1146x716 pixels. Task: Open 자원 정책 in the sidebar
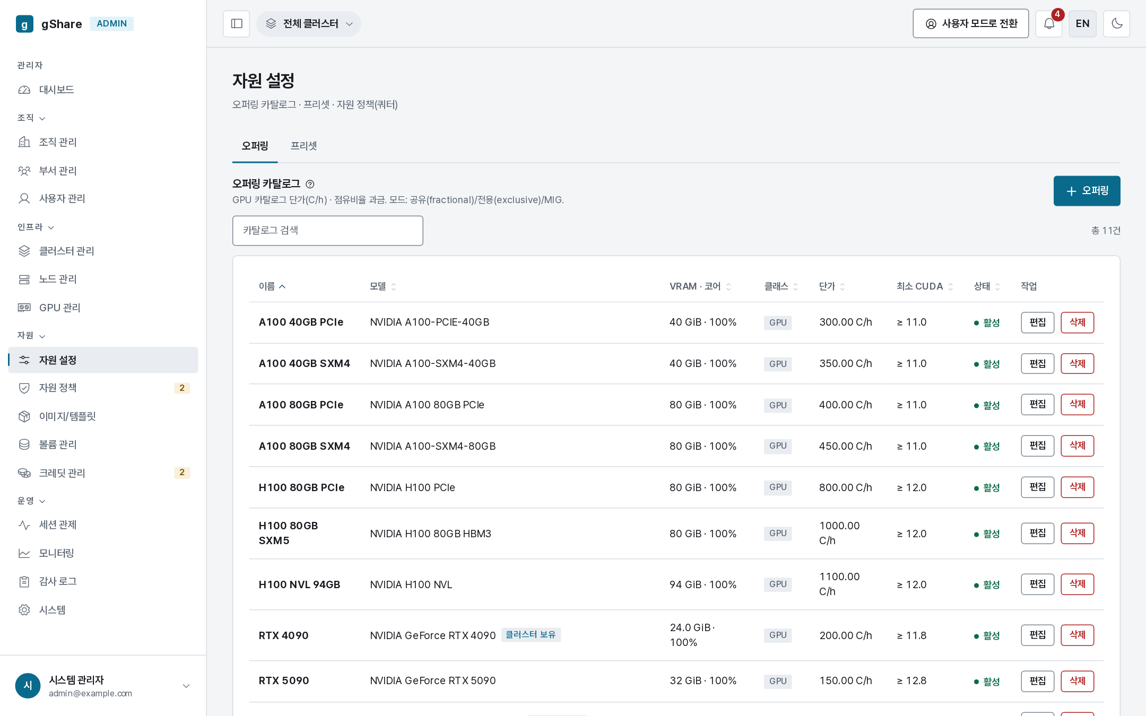tap(103, 388)
